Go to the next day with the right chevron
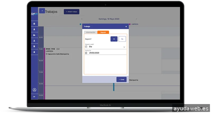 click(x=136, y=19)
